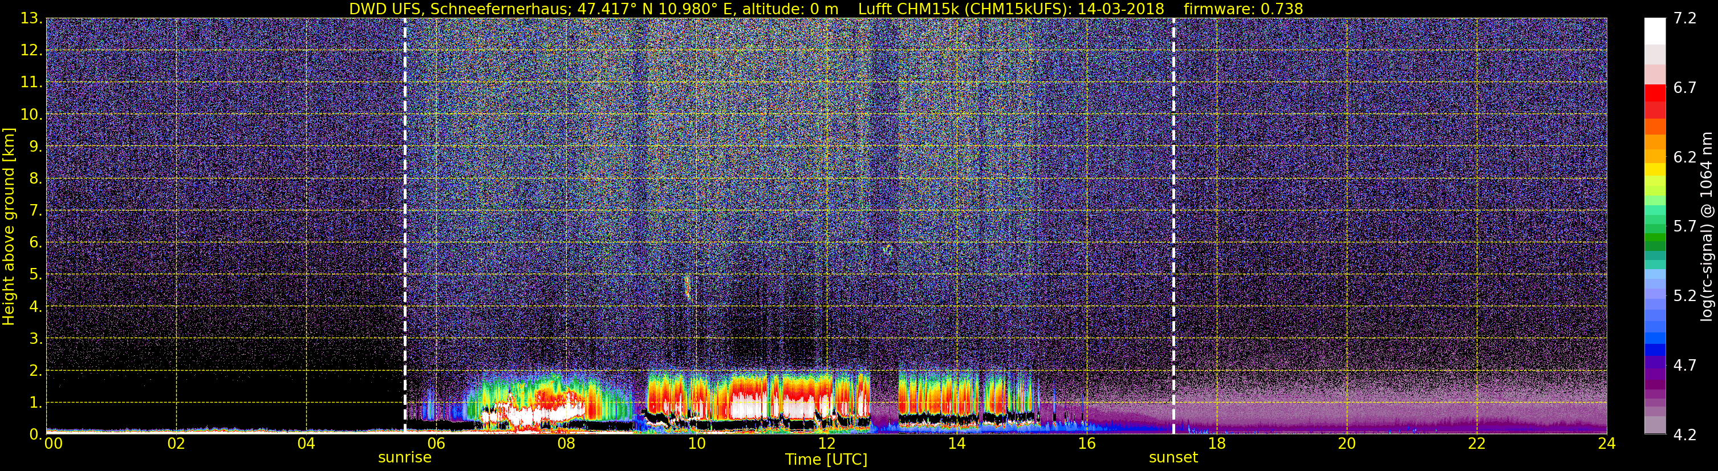Click the white dashed sunrise line
1718x471 pixels.
click(405, 225)
